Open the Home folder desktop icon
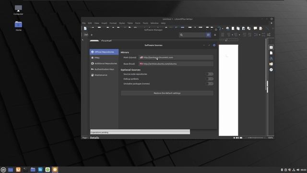The height and width of the screenshot is (173, 307). pos(18,26)
